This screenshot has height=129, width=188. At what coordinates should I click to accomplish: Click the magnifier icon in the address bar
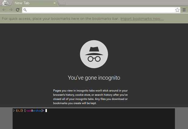25,10
